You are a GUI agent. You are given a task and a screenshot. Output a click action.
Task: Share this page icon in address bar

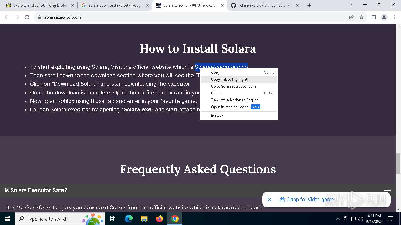(352, 17)
